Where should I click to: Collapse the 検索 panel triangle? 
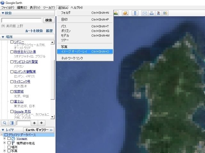click(x=3, y=13)
